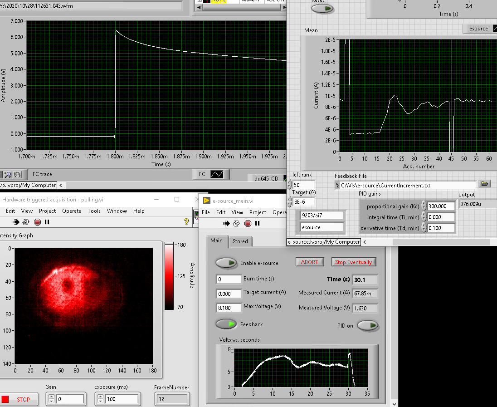
Task: Browse for the Feedback File using folder icon
Action: (485, 184)
